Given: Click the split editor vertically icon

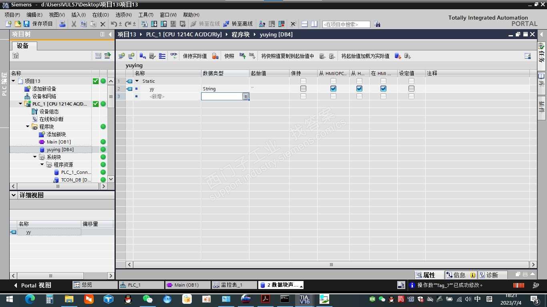Looking at the screenshot, I should [314, 24].
